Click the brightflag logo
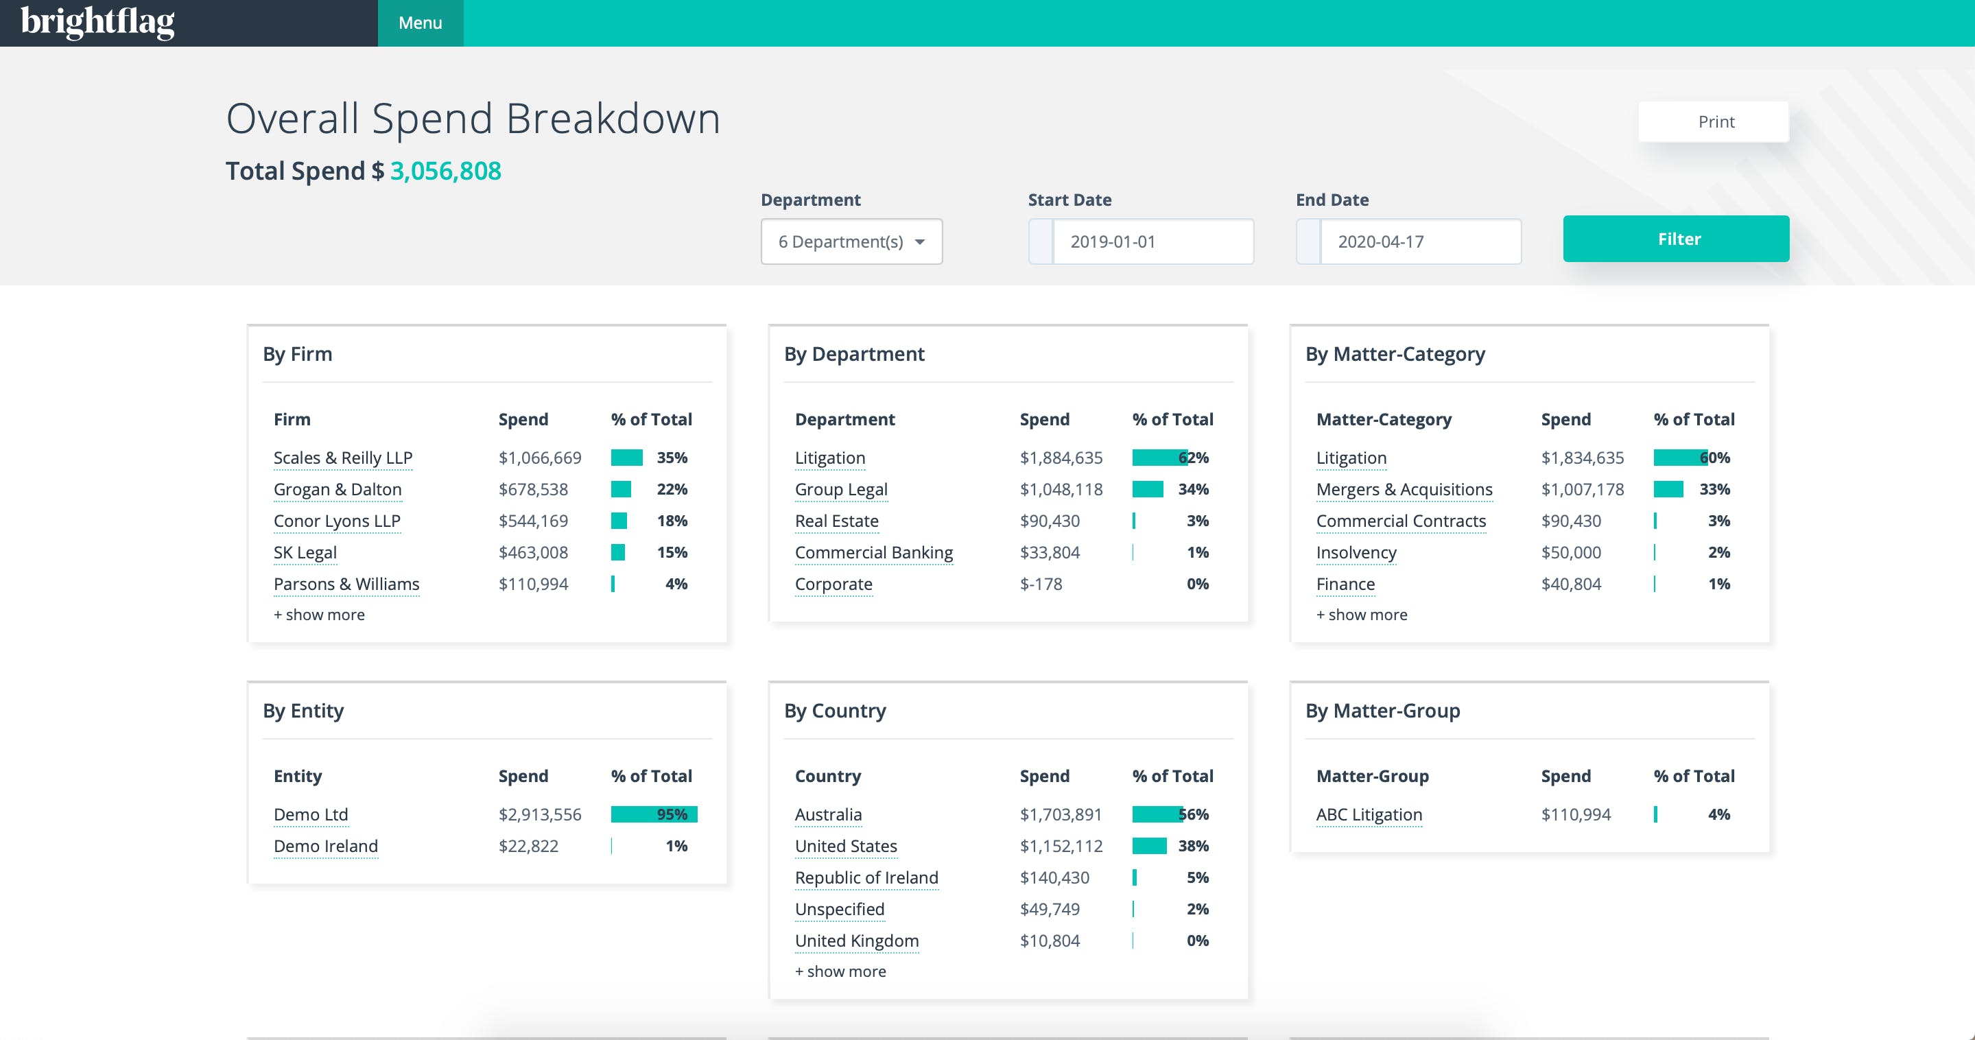 click(98, 22)
